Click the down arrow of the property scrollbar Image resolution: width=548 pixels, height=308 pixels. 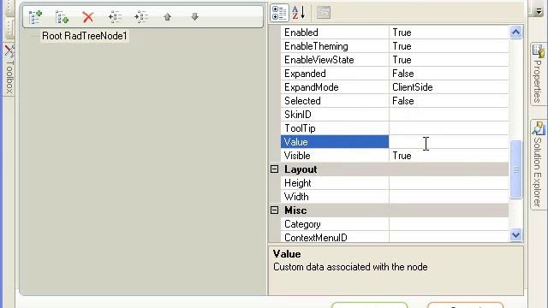515,234
